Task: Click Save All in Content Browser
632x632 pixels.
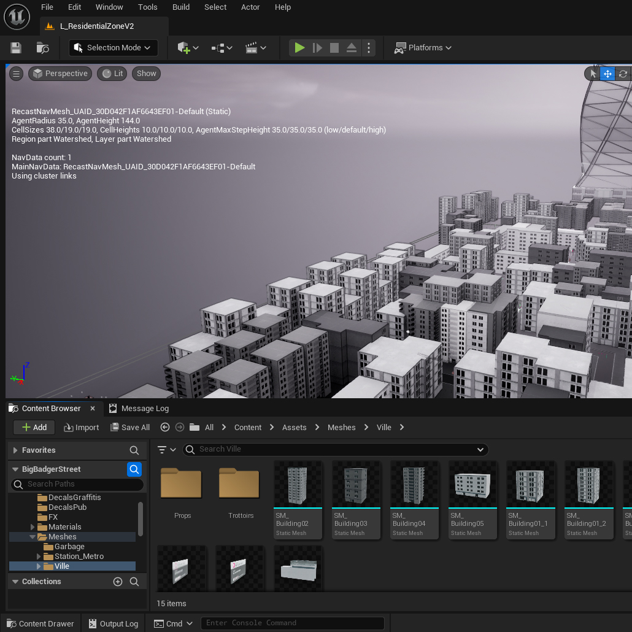Action: coord(130,427)
